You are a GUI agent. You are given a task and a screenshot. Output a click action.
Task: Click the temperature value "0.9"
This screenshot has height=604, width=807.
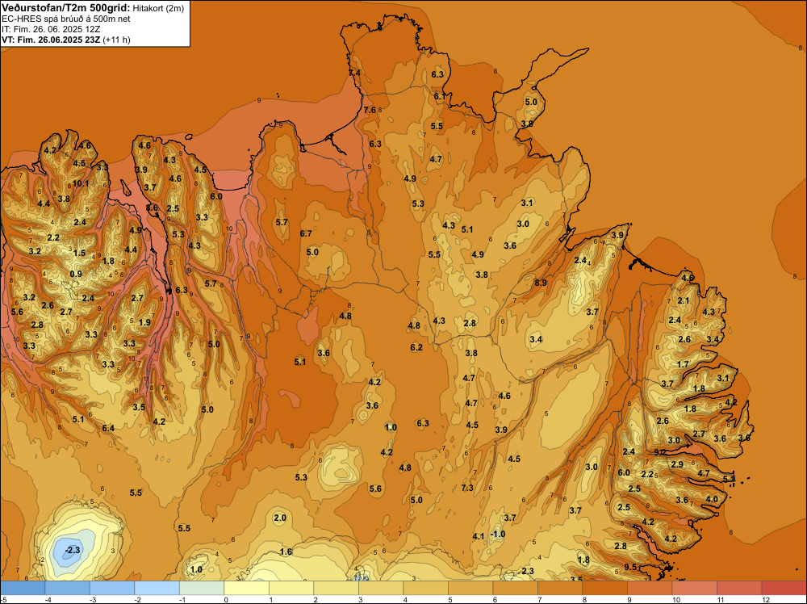pyautogui.click(x=76, y=274)
